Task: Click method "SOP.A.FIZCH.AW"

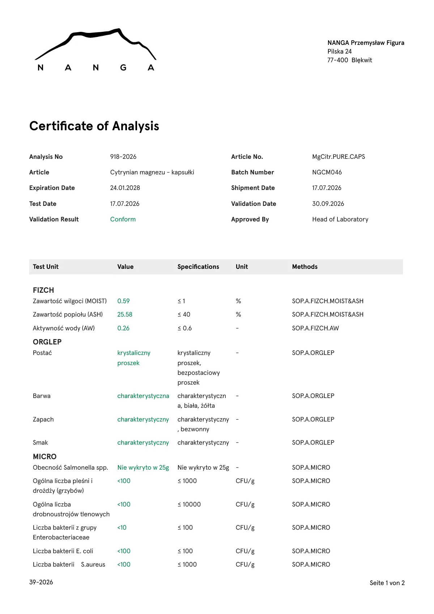Action: (316, 328)
